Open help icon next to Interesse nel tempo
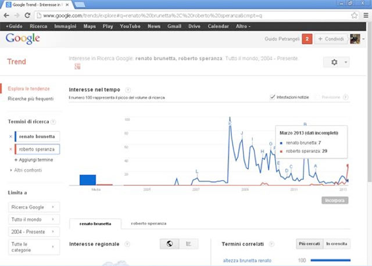This screenshot has width=372, height=266. click(x=128, y=90)
